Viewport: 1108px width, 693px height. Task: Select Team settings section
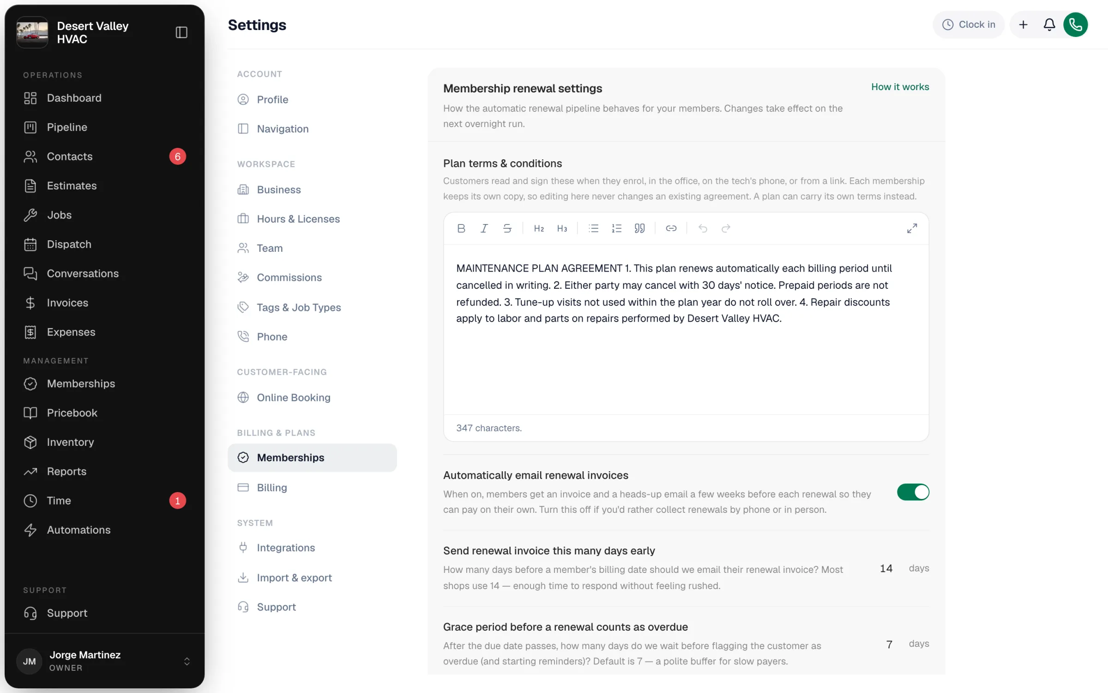(312, 248)
